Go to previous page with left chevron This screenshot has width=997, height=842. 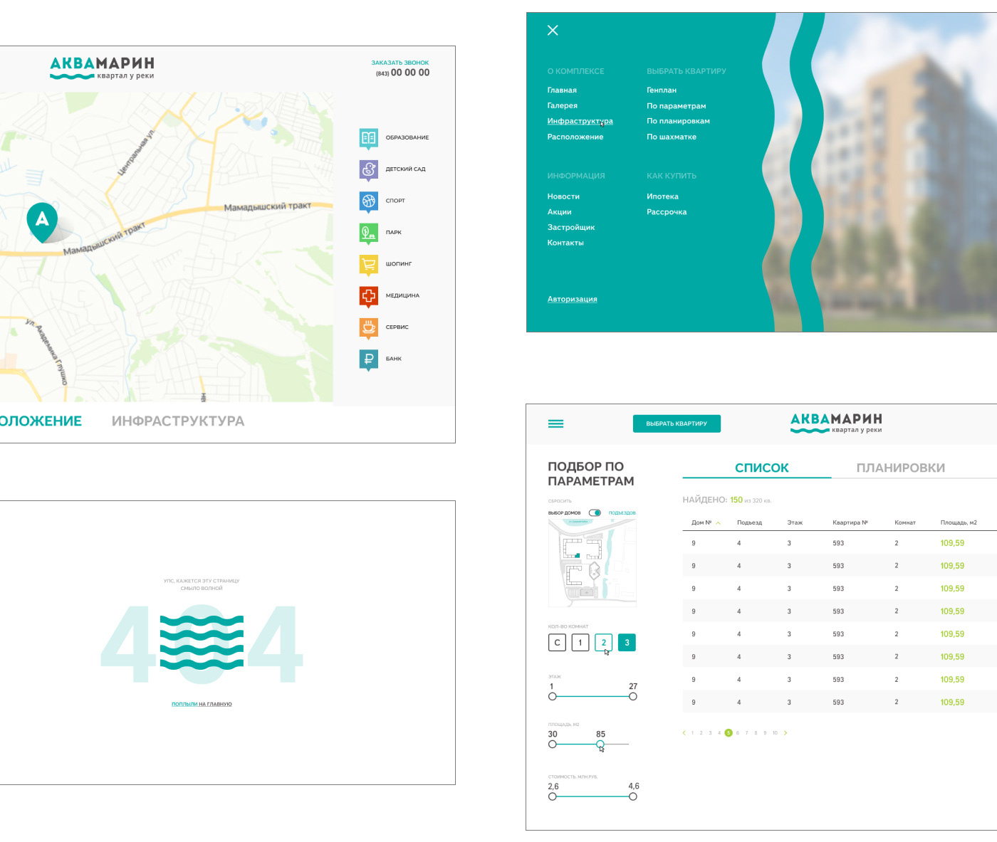684,733
